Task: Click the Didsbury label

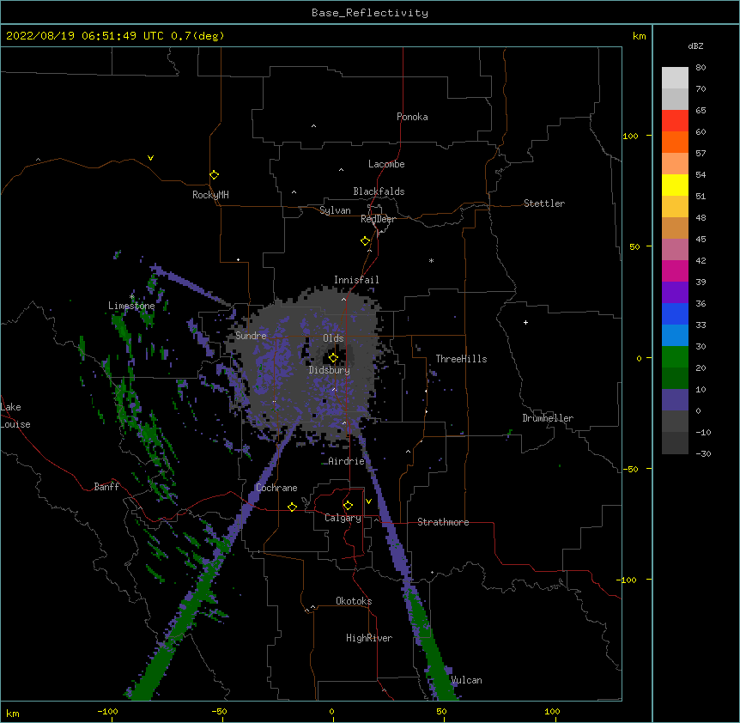Action: click(x=330, y=370)
